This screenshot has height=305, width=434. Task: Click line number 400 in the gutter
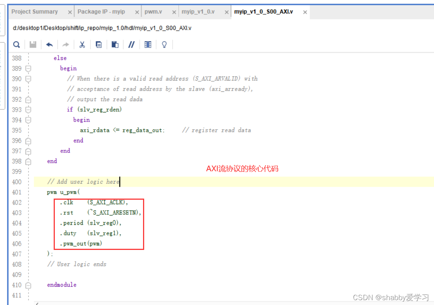pyautogui.click(x=17, y=182)
